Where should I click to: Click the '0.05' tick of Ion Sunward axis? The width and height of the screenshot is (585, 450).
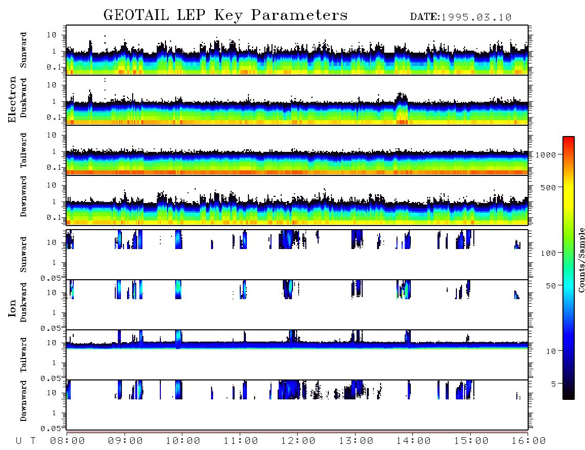(51, 278)
